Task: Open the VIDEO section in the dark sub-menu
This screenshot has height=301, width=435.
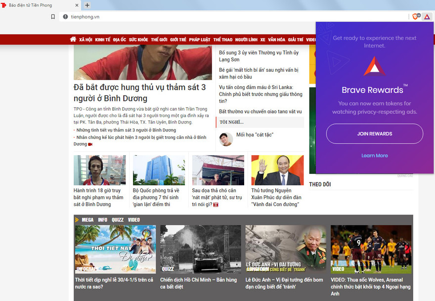Action: [133, 219]
